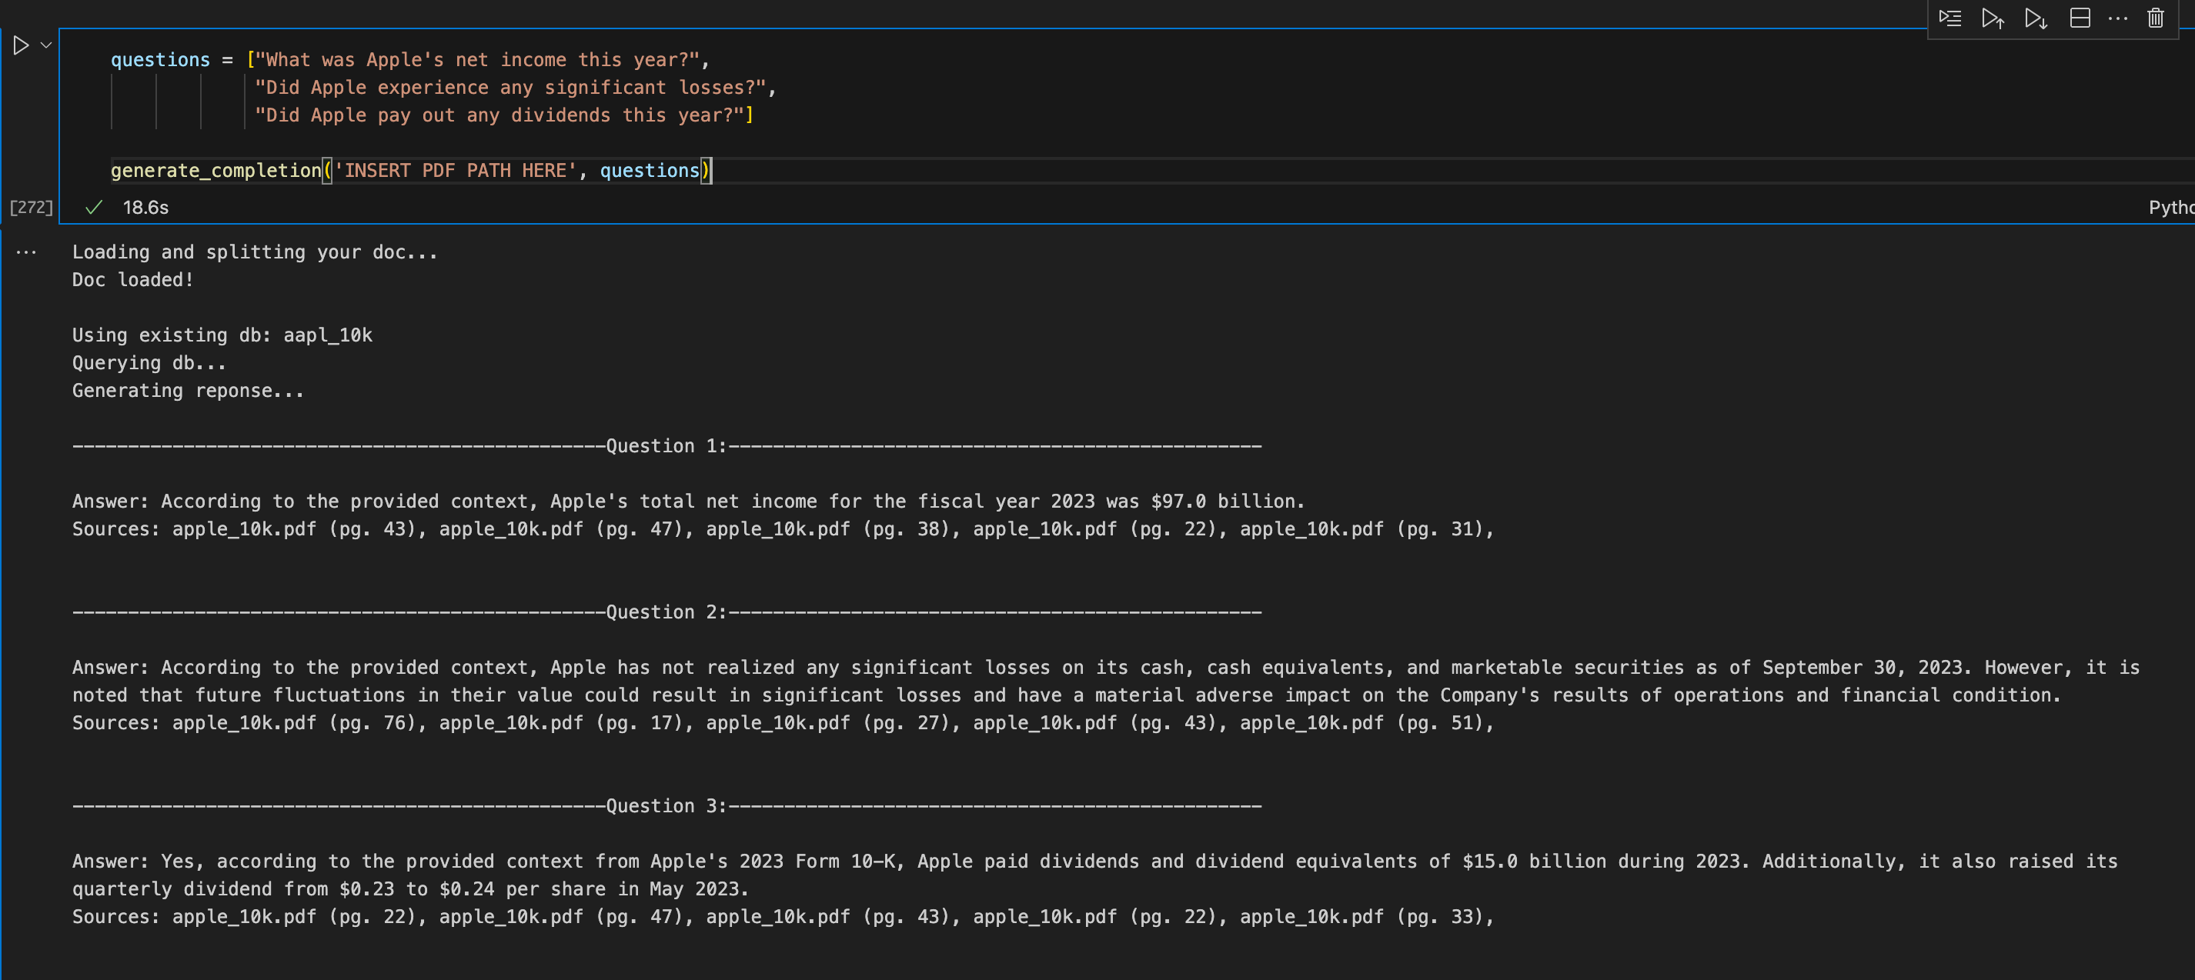Execute cell and below icon
The height and width of the screenshot is (980, 2195).
2036,18
